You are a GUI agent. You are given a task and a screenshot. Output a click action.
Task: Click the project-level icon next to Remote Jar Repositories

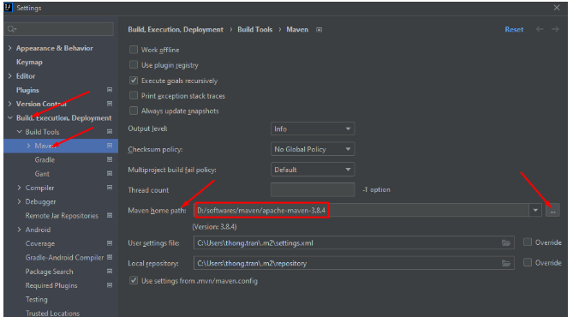tap(110, 215)
